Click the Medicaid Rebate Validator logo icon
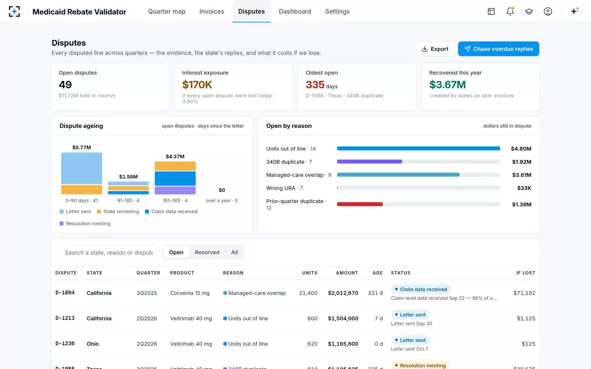The image size is (591, 369). (14, 11)
